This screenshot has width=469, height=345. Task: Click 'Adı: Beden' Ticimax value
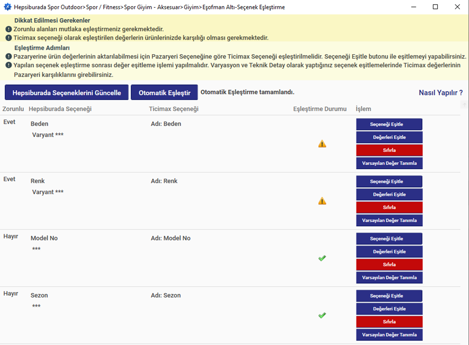coord(166,124)
